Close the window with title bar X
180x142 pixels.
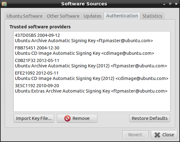(176, 4)
